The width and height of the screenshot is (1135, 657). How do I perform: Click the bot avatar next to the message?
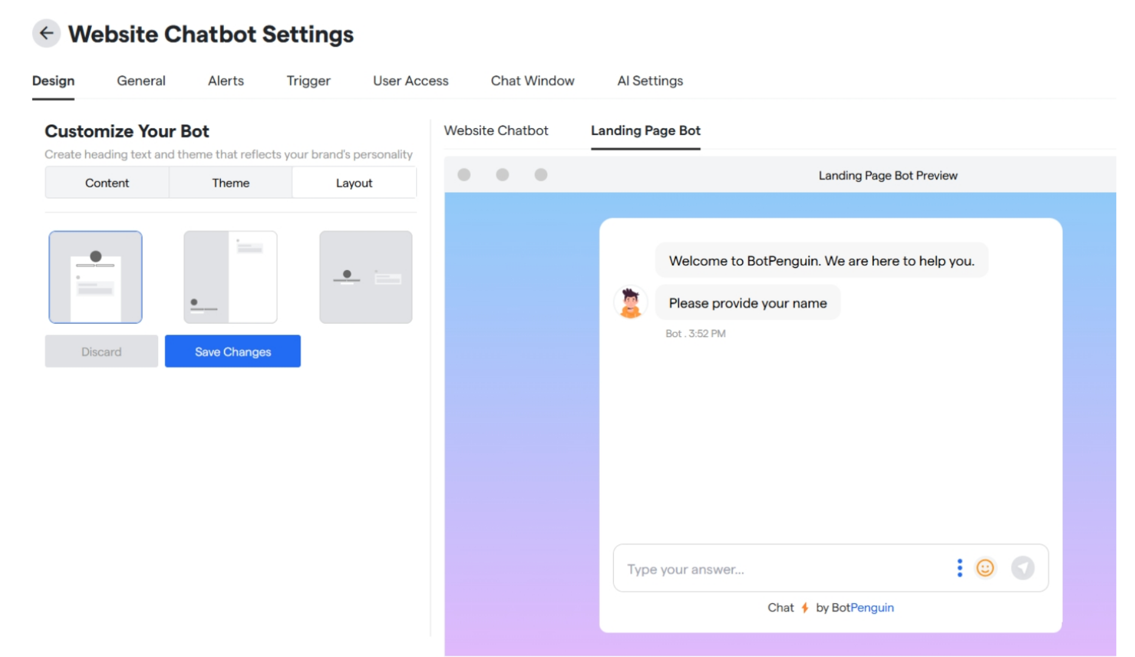(x=631, y=301)
